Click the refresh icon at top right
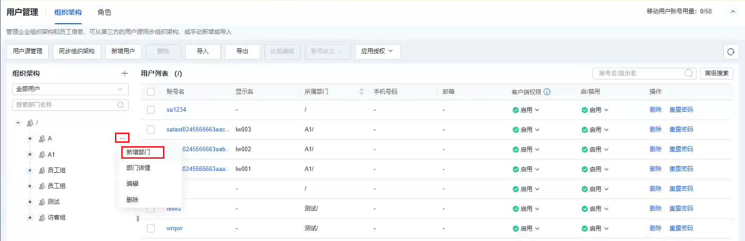Viewport: 745px width, 241px height. [730, 52]
